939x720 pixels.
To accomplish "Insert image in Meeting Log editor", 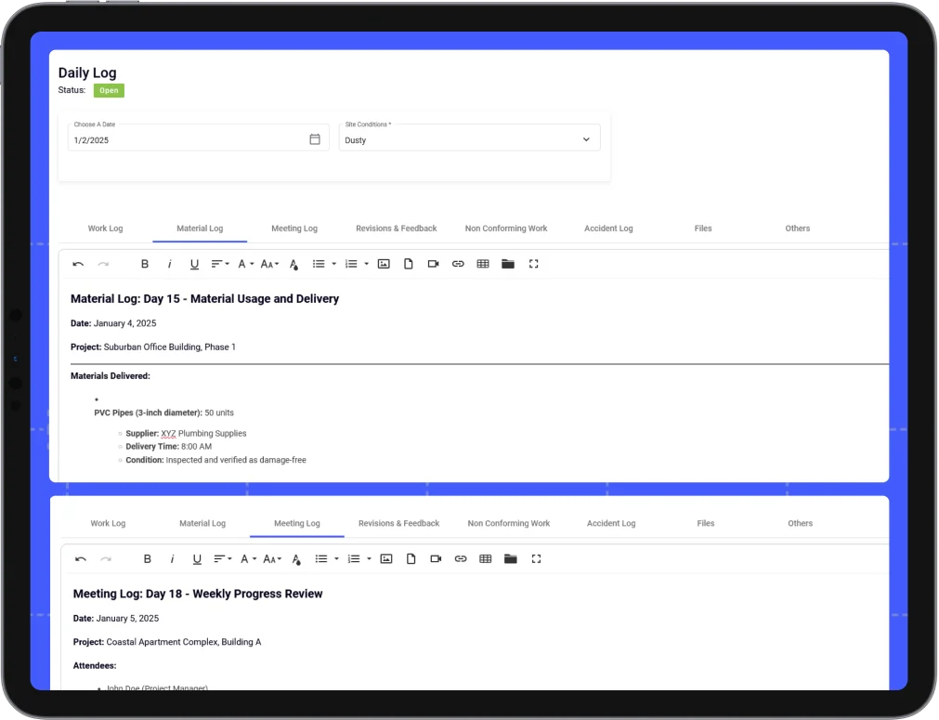I will (386, 559).
